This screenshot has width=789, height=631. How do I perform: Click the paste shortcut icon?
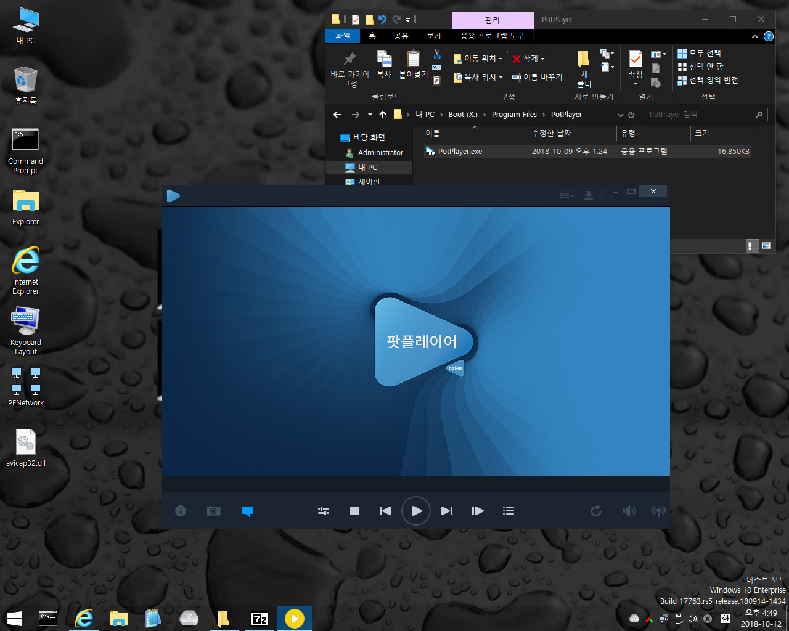point(437,80)
